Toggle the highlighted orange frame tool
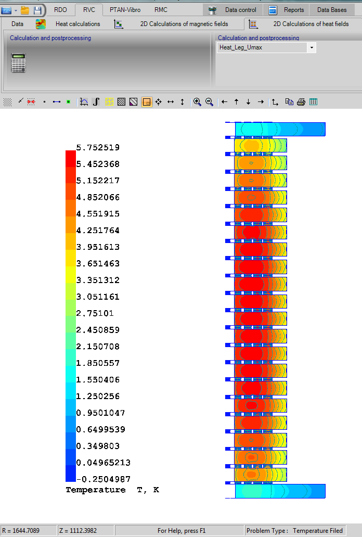362x537 pixels. (147, 101)
